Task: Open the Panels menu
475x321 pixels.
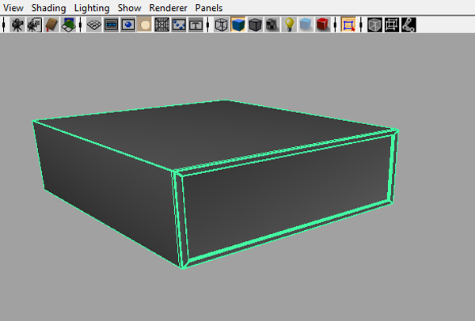Action: click(x=209, y=8)
